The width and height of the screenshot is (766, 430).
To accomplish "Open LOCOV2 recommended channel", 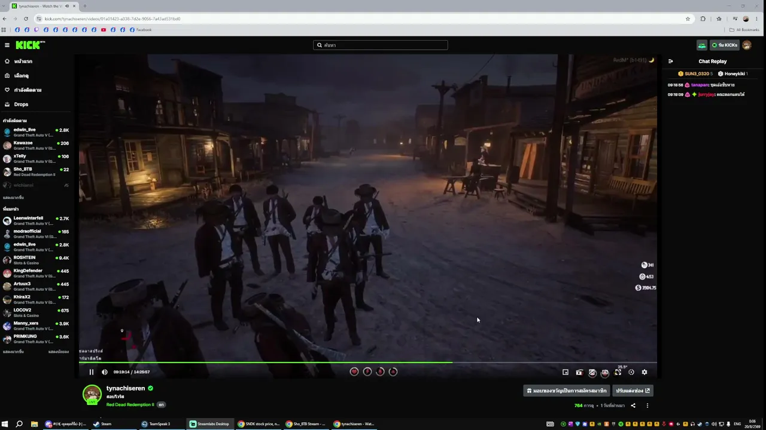I will point(36,312).
